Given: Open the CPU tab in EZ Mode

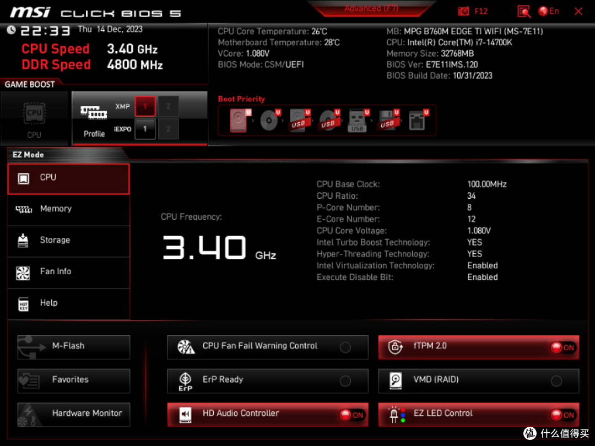Looking at the screenshot, I should click(x=69, y=178).
